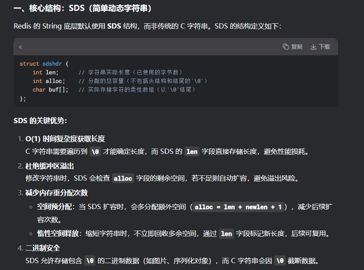Click the 'c' language label in code block

click(x=20, y=47)
